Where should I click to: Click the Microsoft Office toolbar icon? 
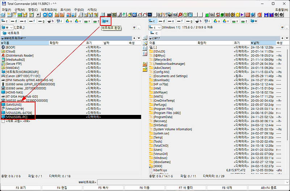[x=259, y=15]
